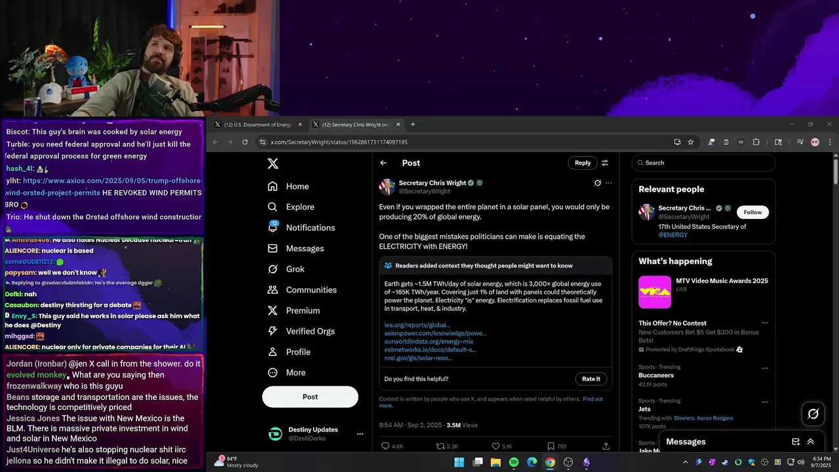Click the X logo in the sidebar

pyautogui.click(x=273, y=164)
